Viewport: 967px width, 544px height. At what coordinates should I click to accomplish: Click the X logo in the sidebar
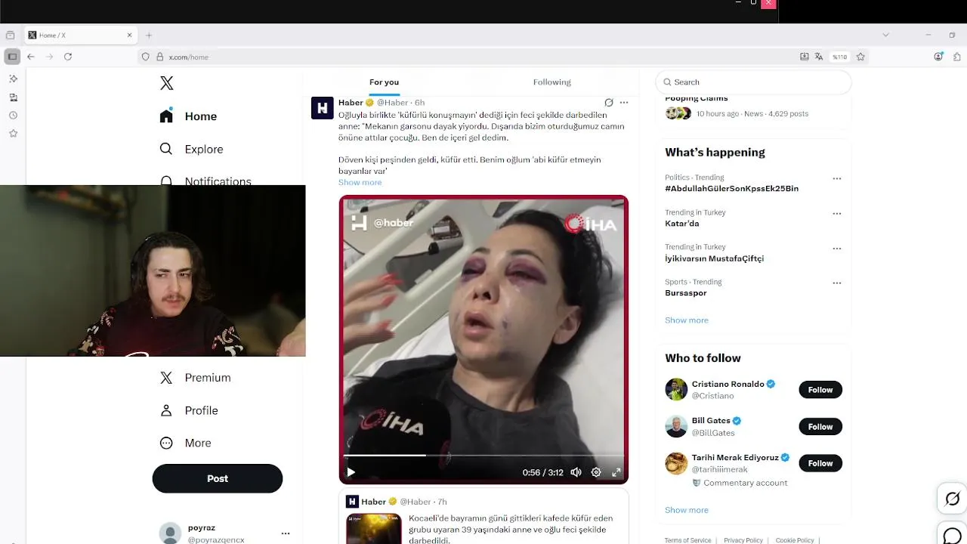167,83
